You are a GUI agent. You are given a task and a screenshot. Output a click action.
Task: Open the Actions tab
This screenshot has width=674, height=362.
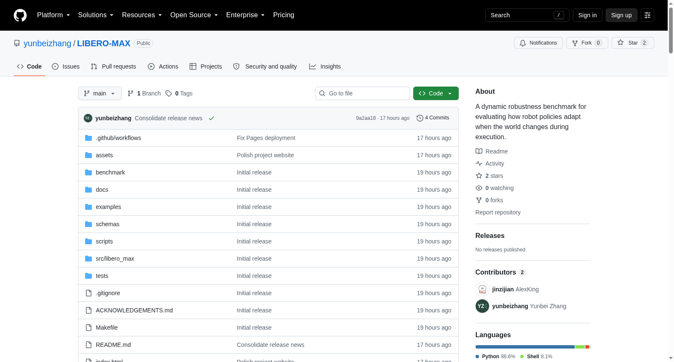163,66
